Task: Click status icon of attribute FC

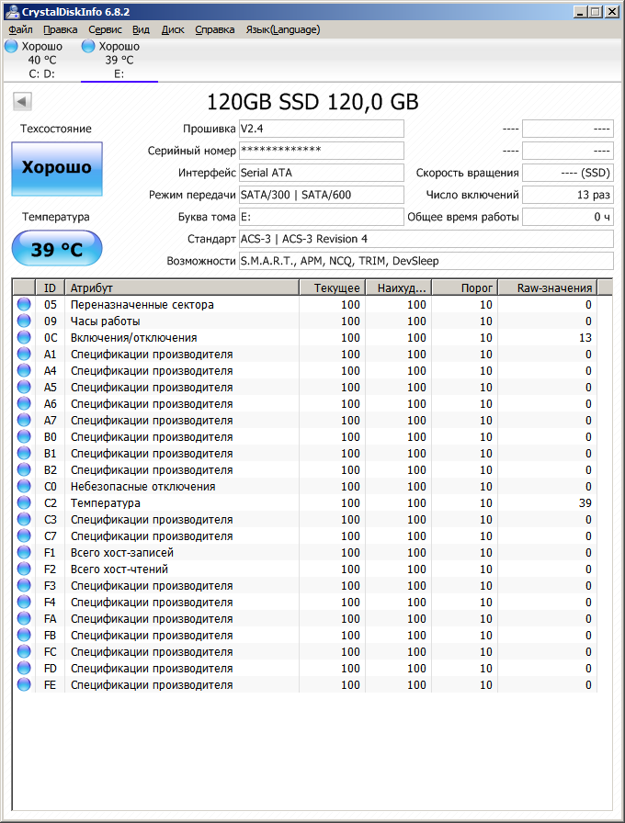Action: tap(24, 651)
